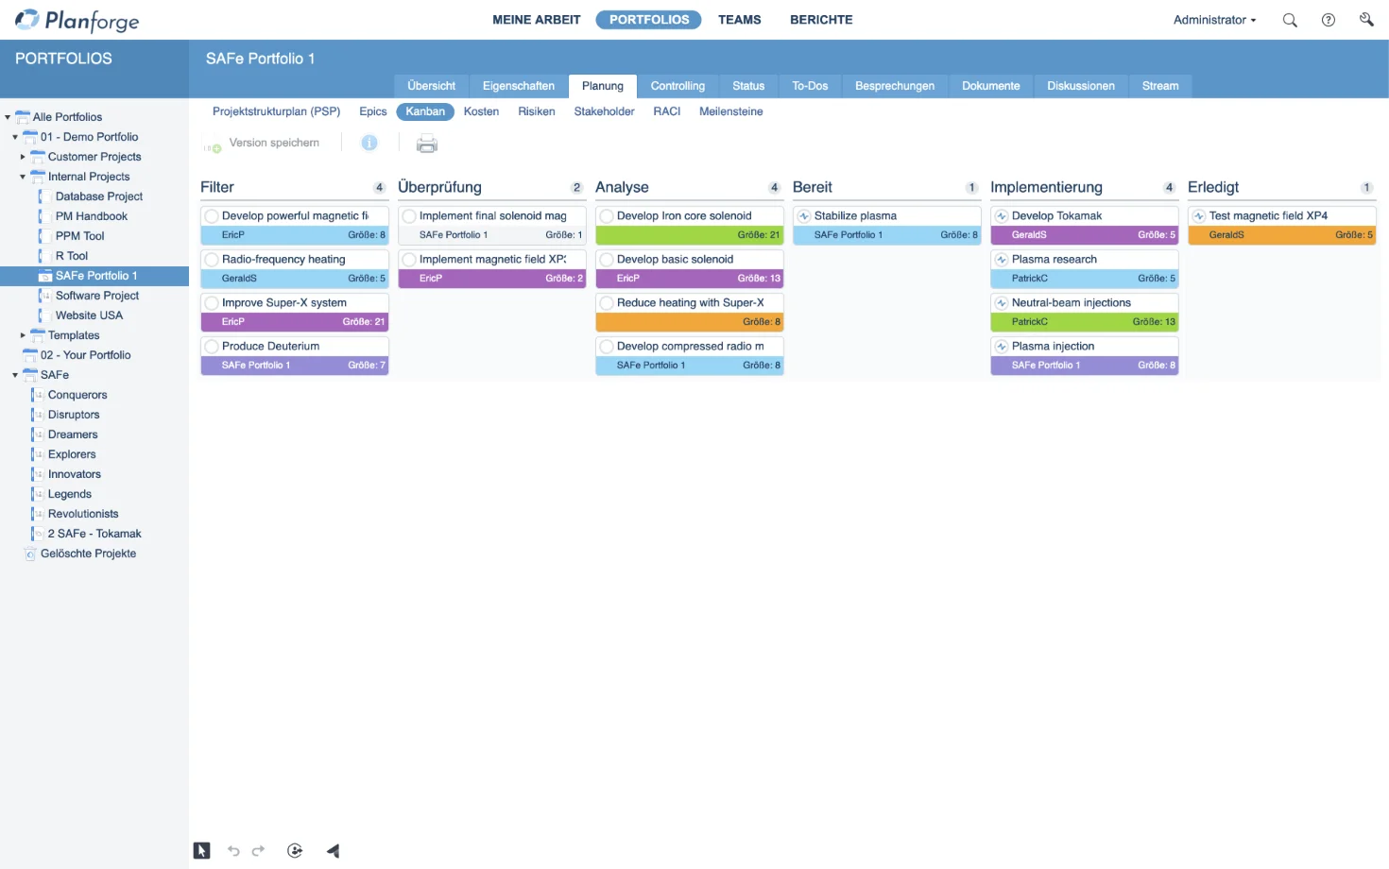Screen dimensions: 1389x869
Task: Open the Administrator user dropdown
Action: tap(1214, 20)
